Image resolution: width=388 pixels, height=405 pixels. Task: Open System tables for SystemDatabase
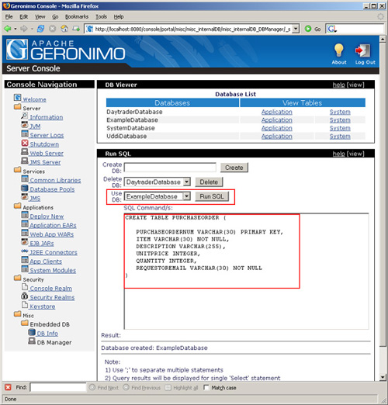click(x=340, y=128)
